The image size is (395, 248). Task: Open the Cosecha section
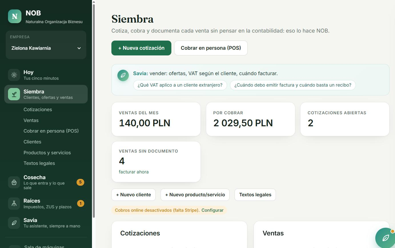46,182
